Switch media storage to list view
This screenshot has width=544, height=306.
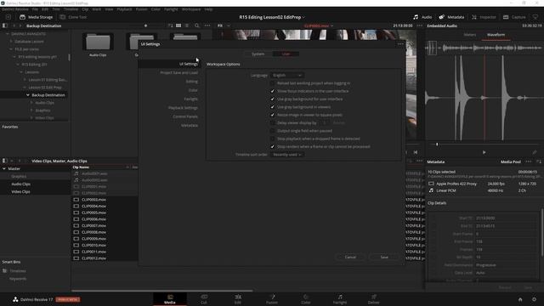187,25
